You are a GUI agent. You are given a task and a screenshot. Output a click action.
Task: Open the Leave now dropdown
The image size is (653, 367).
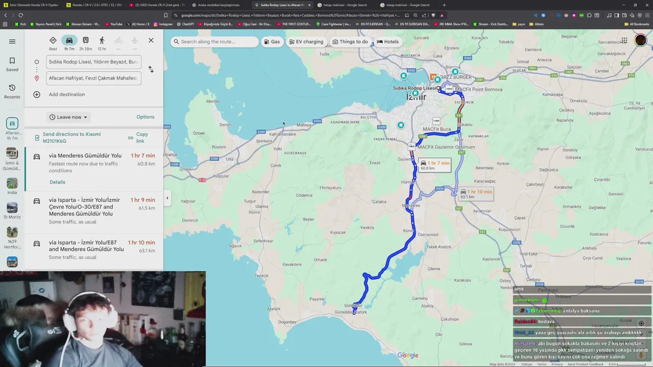click(x=68, y=117)
